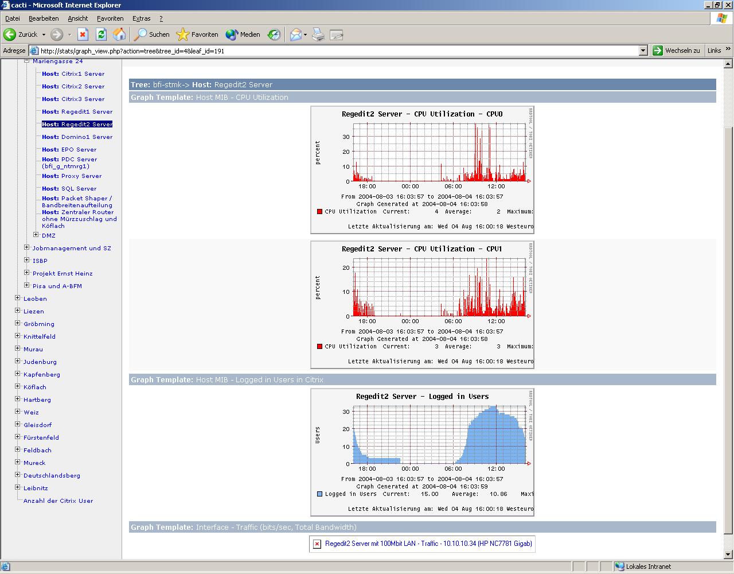
Task: Open Host: Packet Shaper / Bandbreitenaufteilung
Action: click(x=77, y=201)
